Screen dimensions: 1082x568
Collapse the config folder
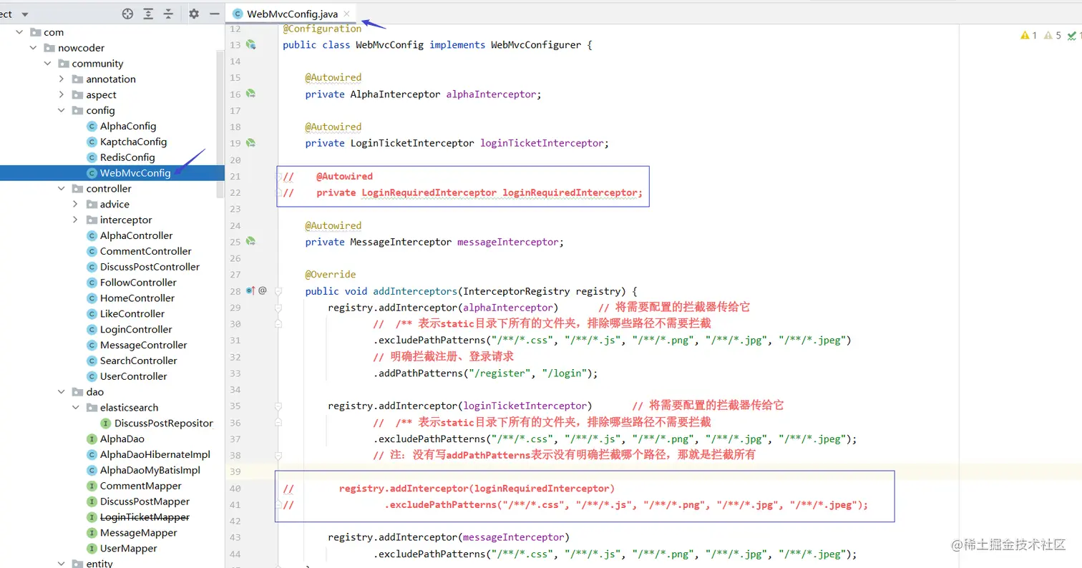pos(62,111)
